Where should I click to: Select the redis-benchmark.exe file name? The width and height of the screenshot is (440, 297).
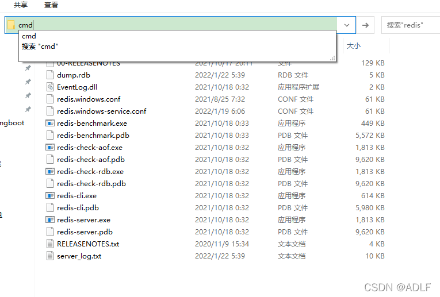pos(92,124)
